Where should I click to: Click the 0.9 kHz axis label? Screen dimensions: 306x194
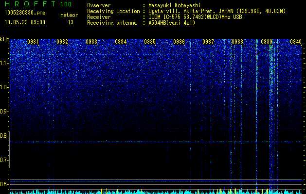click(x=4, y=112)
